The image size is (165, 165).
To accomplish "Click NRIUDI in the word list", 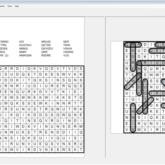I will coord(46,42).
